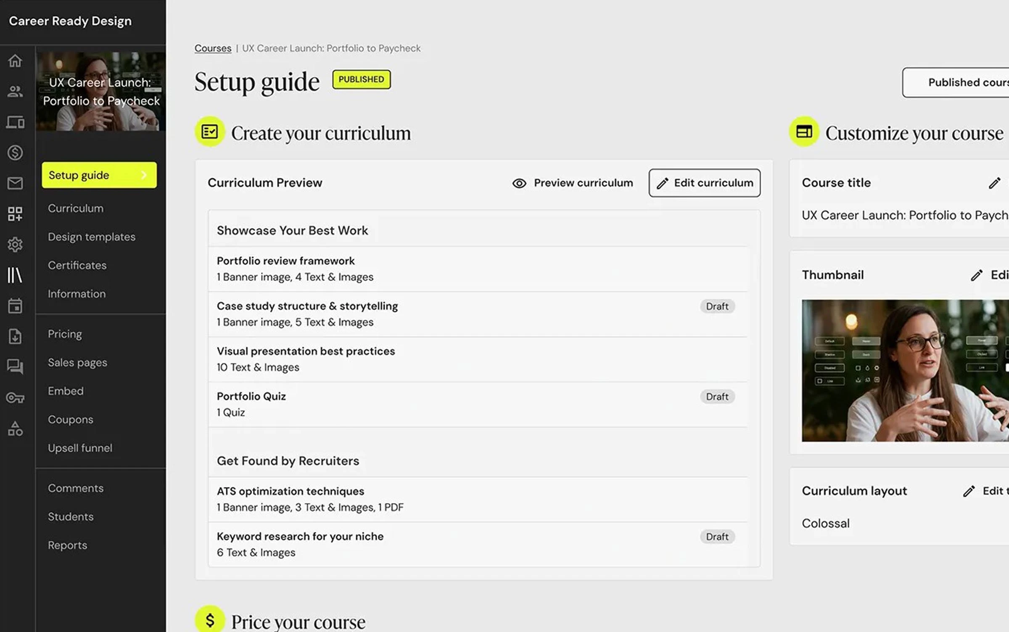Click the Course title pencil edit icon
This screenshot has width=1009, height=632.
994,183
